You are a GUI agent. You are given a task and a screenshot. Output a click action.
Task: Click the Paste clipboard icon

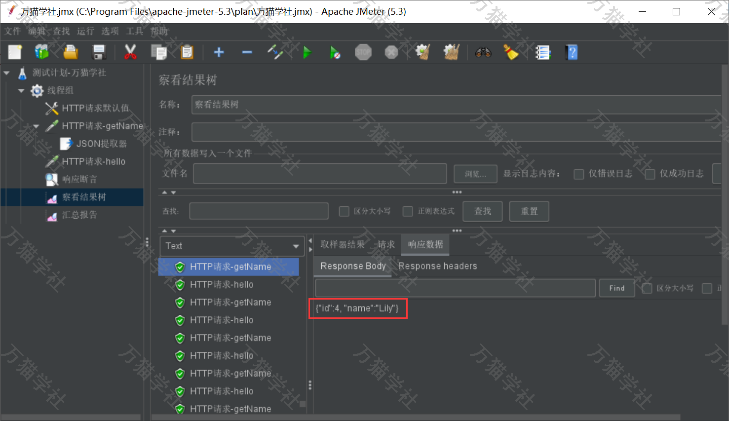(187, 52)
